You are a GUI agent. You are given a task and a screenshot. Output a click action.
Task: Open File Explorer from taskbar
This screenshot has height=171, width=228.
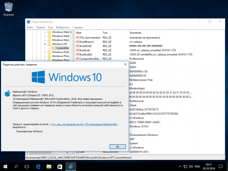49,166
